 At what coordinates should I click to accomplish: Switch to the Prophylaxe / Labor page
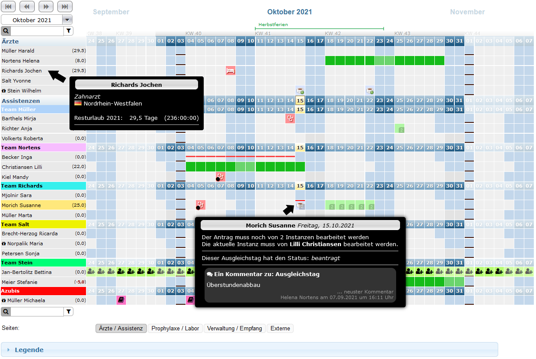click(175, 329)
